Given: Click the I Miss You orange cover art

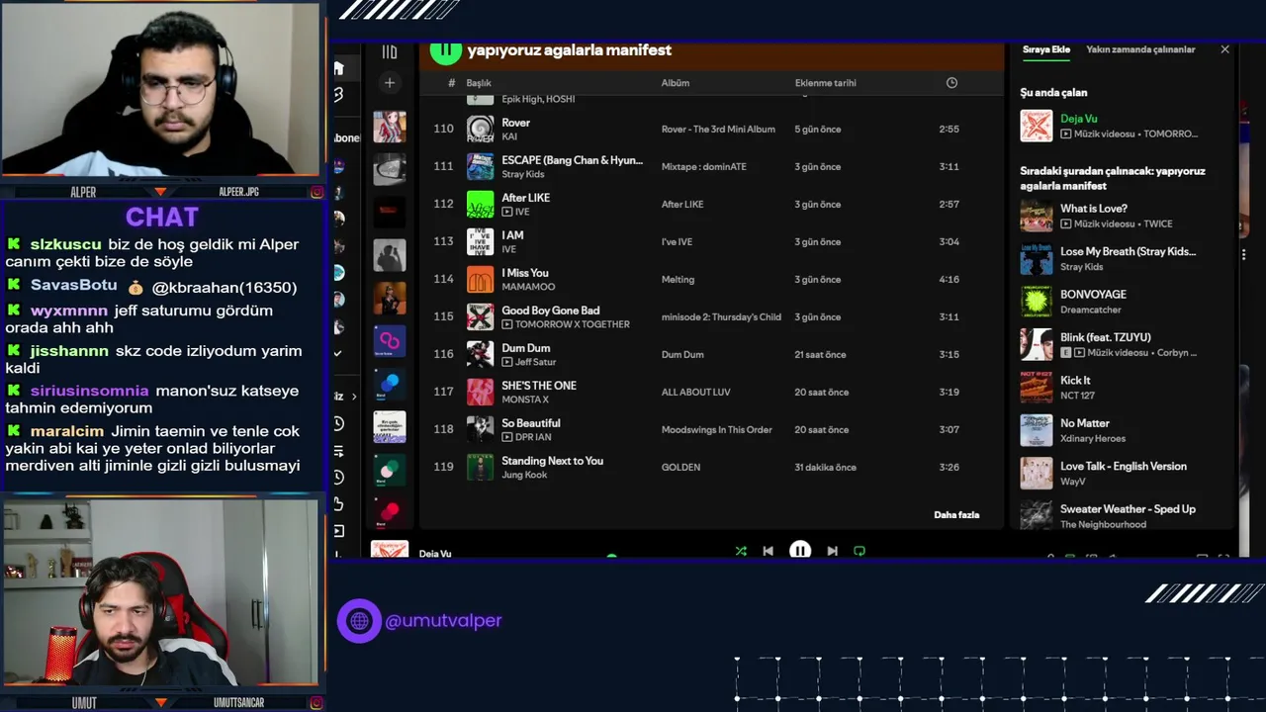Looking at the screenshot, I should [x=480, y=280].
